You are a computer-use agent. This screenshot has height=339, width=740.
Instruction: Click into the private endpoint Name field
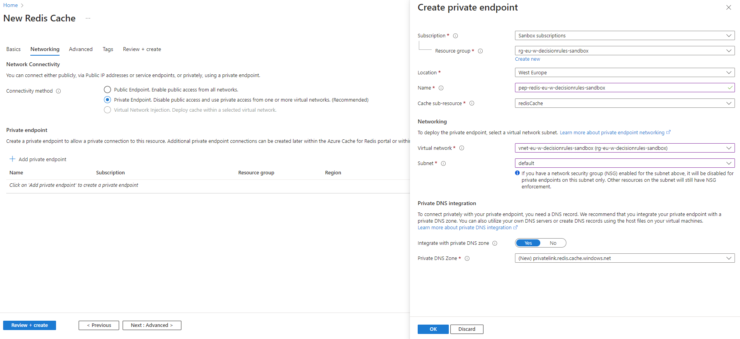click(x=621, y=88)
